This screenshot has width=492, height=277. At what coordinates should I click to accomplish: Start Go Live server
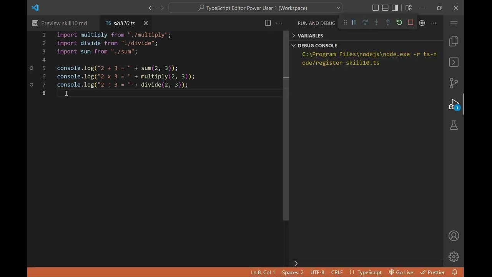[401, 272]
